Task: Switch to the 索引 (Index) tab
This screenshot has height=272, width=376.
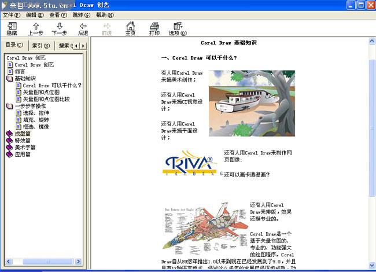Action: click(x=41, y=46)
